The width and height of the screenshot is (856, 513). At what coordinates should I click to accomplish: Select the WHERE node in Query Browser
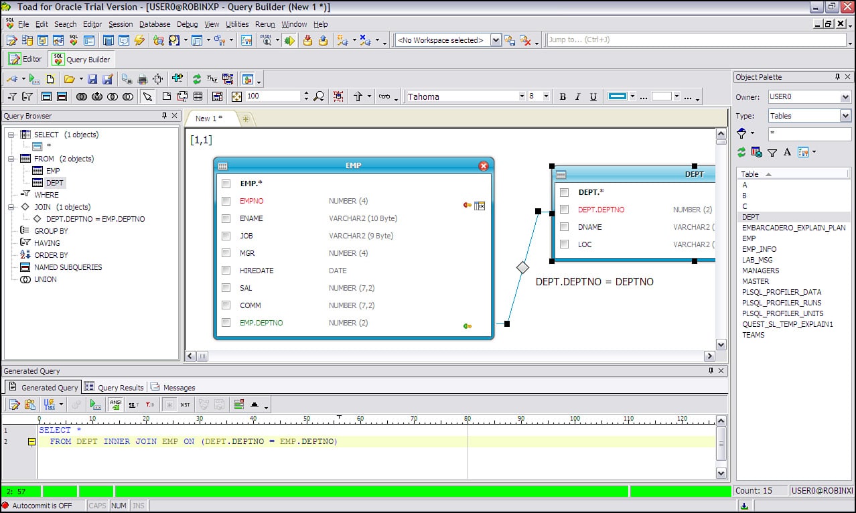tap(46, 195)
